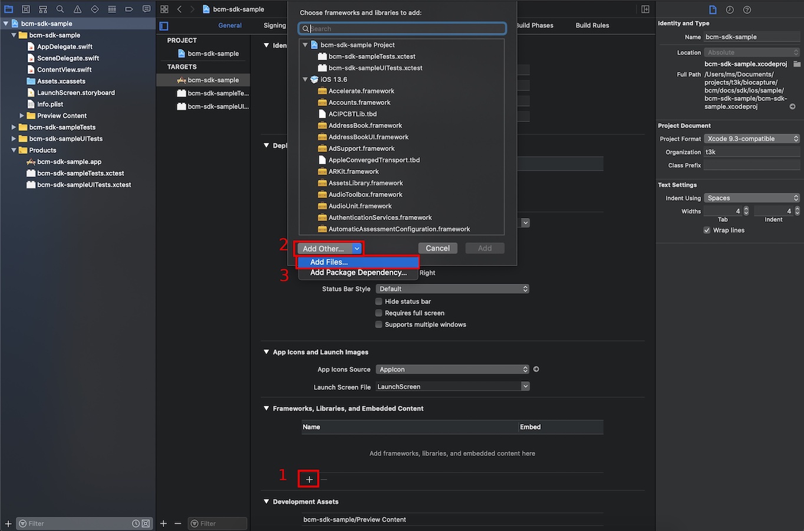The height and width of the screenshot is (531, 804).
Task: Add a file with navigator plus icon
Action: (x=8, y=523)
